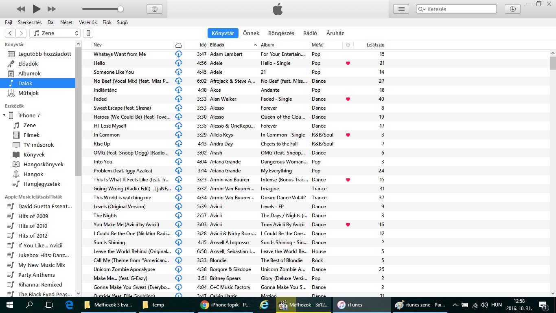This screenshot has height=313, width=556.
Task: Open Hangoskönyvek under iPhone 7
Action: [37, 164]
